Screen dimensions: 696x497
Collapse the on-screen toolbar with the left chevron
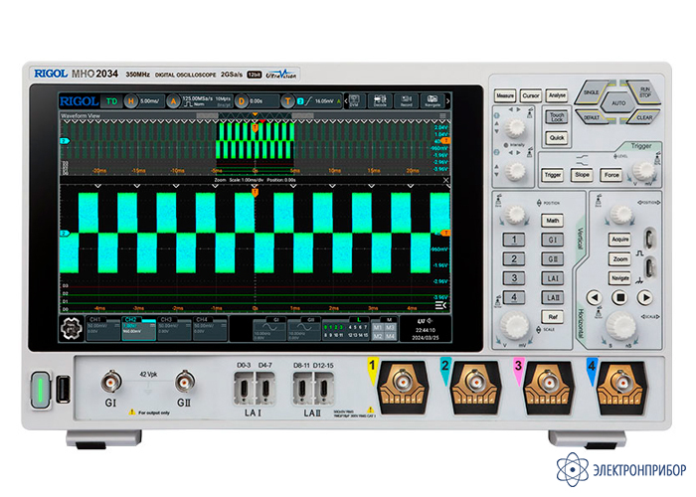click(x=346, y=101)
